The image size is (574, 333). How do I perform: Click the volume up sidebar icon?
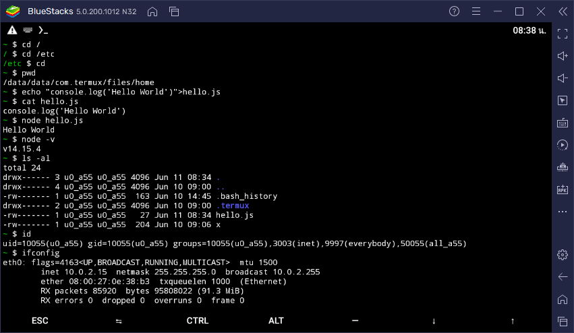(x=563, y=57)
